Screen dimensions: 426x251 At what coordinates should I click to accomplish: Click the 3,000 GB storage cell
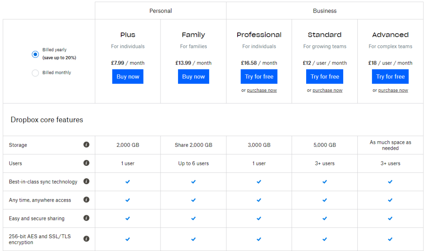click(x=259, y=145)
